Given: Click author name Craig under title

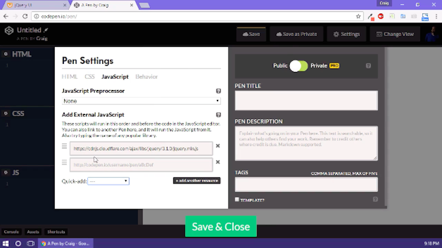Looking at the screenshot, I should tap(42, 38).
